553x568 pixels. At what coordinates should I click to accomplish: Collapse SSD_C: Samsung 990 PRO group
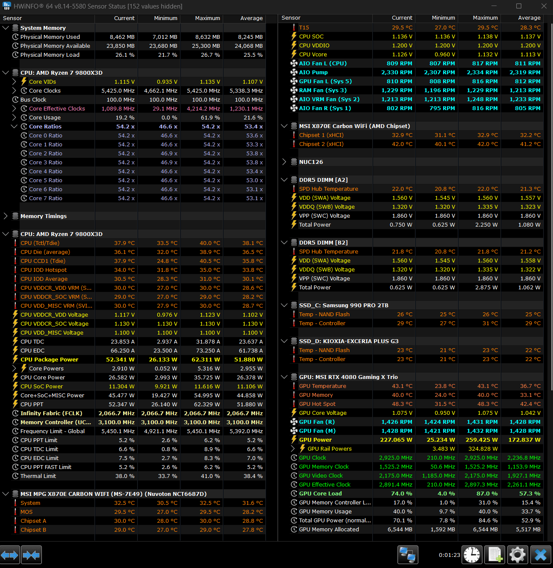coord(284,305)
